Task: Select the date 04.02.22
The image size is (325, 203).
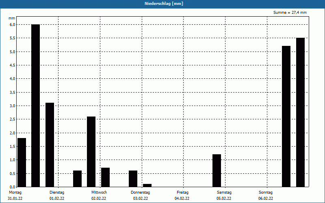Action: [182, 199]
